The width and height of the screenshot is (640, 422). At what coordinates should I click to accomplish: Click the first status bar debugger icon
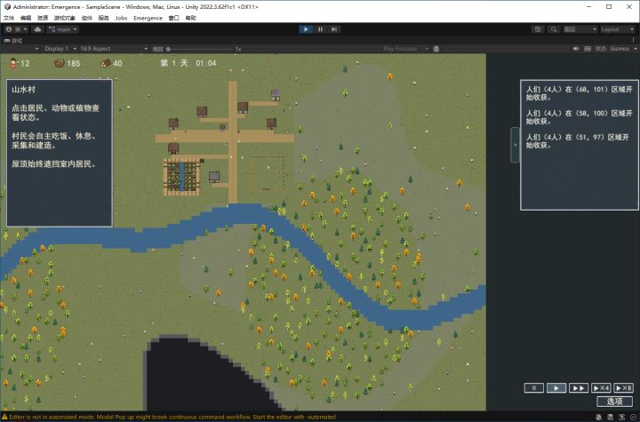pos(598,417)
